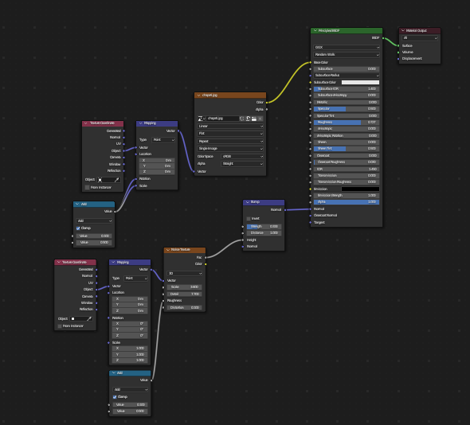Screen dimensions: 470x425
Task: Open the Flat projection dropdown
Action: click(x=230, y=134)
